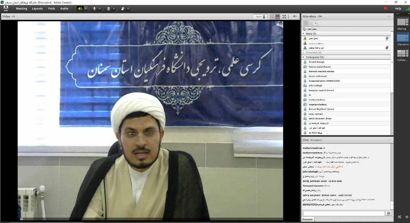Switch video pod to grid view
This screenshot has width=410, height=223.
[x=272, y=17]
